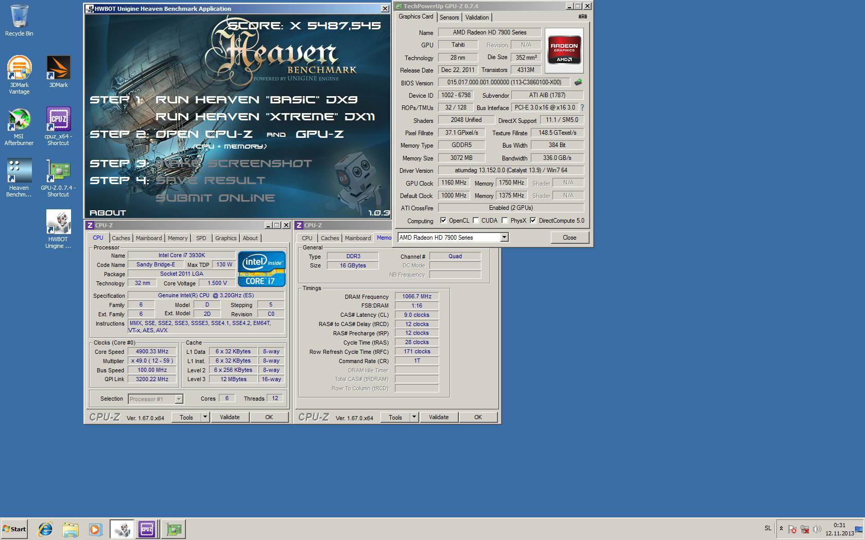Click the Intel Core i7 logo in CPU-Z
The width and height of the screenshot is (865, 540).
point(262,268)
